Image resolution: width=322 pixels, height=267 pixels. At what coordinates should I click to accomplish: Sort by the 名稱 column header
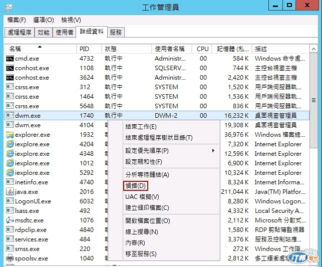[40, 49]
